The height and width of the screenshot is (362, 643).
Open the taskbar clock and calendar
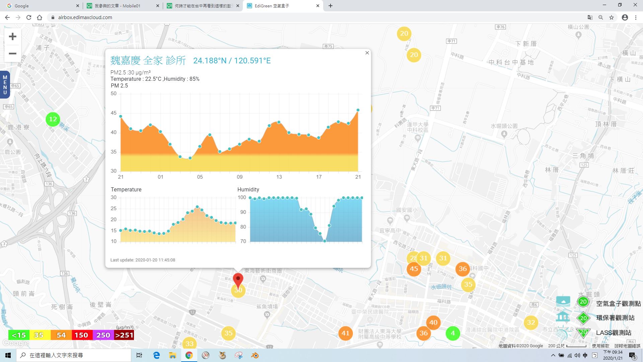click(613, 355)
